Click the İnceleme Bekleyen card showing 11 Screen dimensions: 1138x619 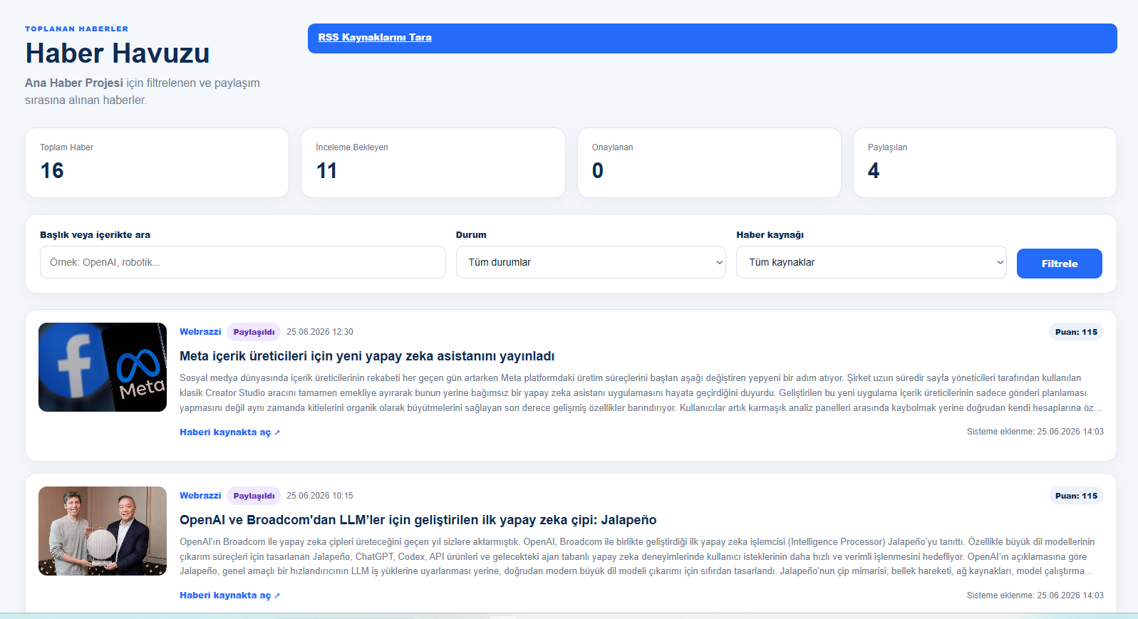(433, 162)
